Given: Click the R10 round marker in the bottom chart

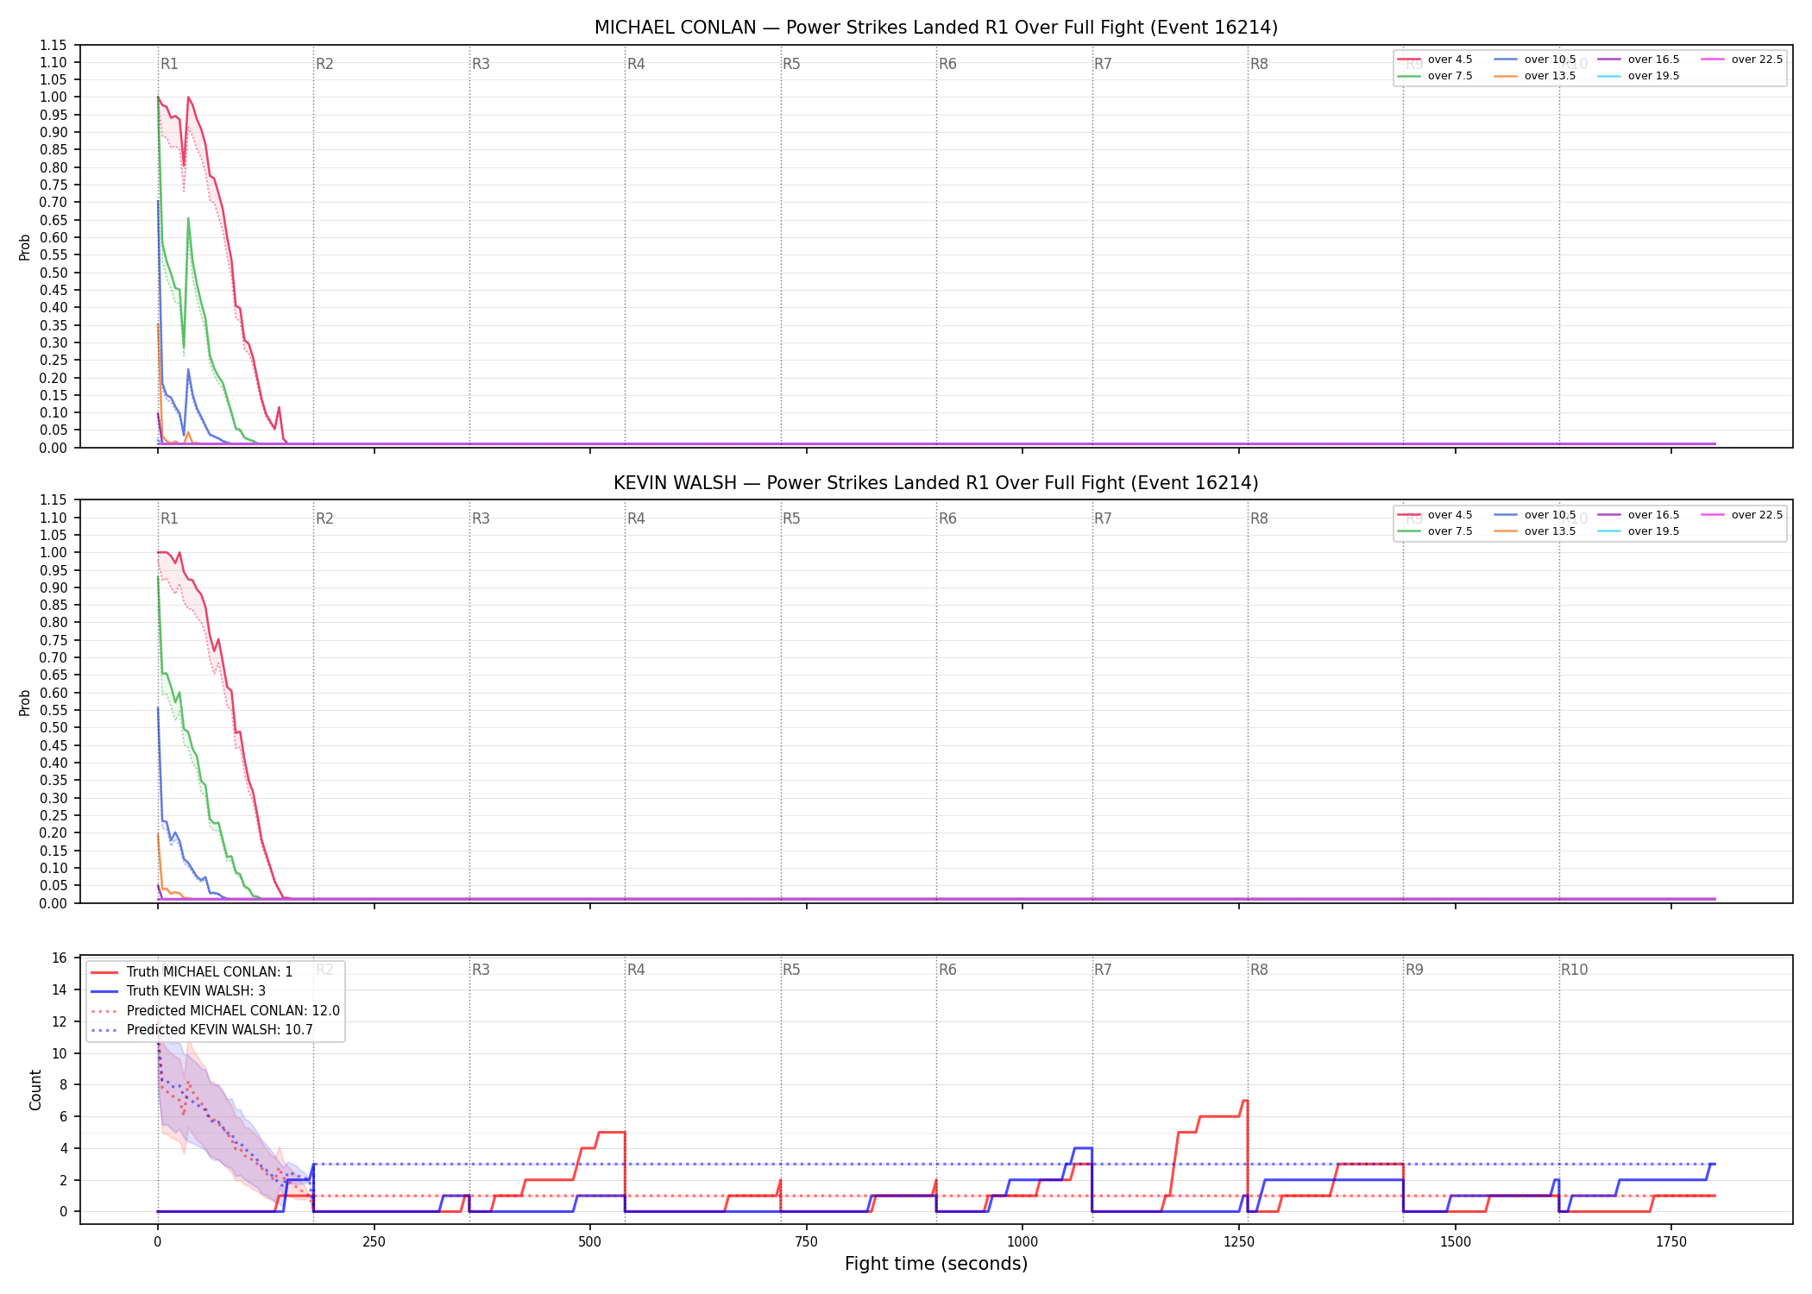Looking at the screenshot, I should pos(1574,970).
